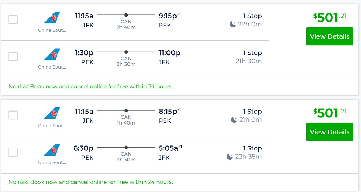
Task: Click first itinerary's free cancellation notice
Action: tap(91, 87)
